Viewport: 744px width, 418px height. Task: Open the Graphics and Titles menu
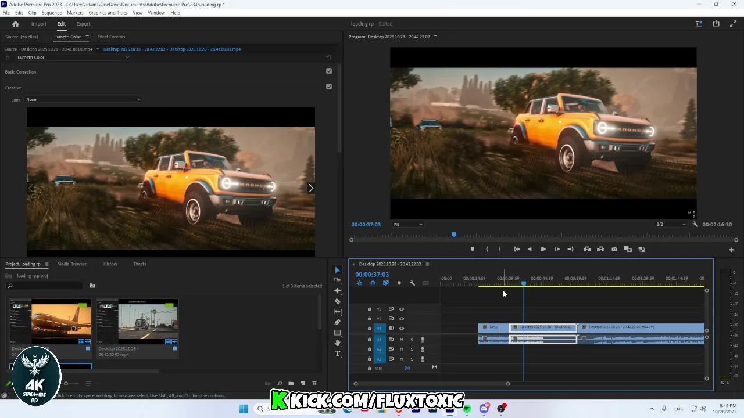108,13
